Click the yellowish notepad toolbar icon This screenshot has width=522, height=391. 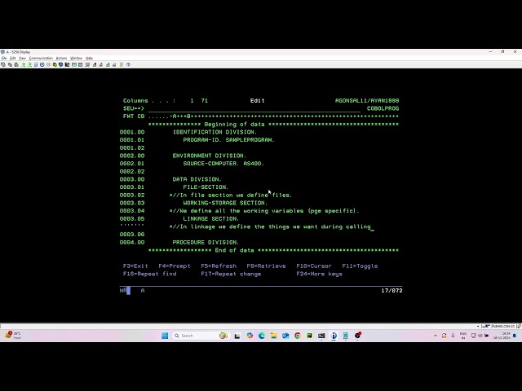(x=122, y=64)
